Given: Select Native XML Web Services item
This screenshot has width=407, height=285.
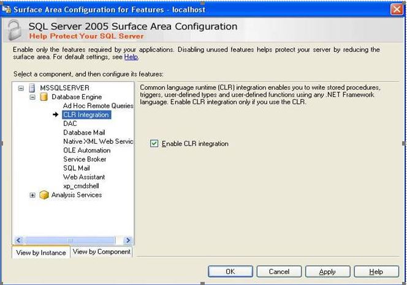Looking at the screenshot, I should tap(98, 141).
